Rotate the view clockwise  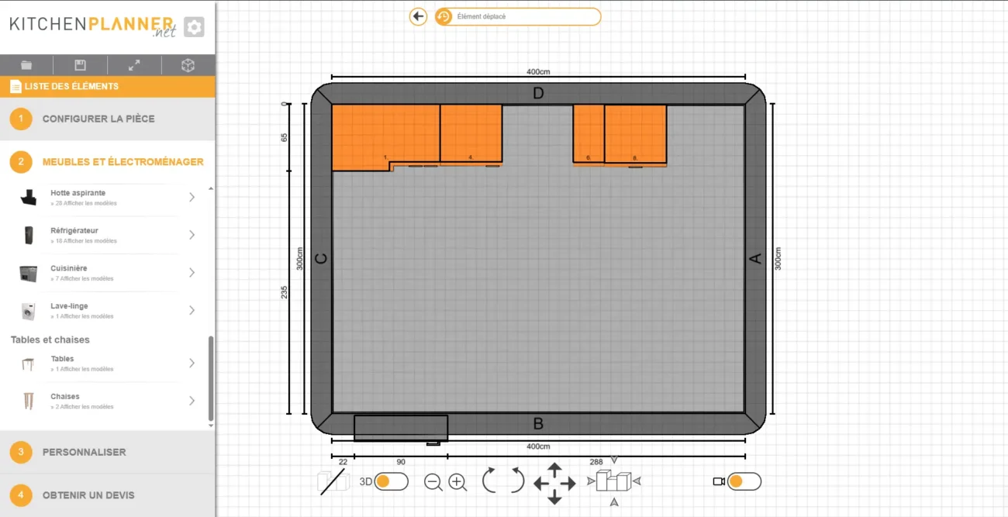point(516,481)
